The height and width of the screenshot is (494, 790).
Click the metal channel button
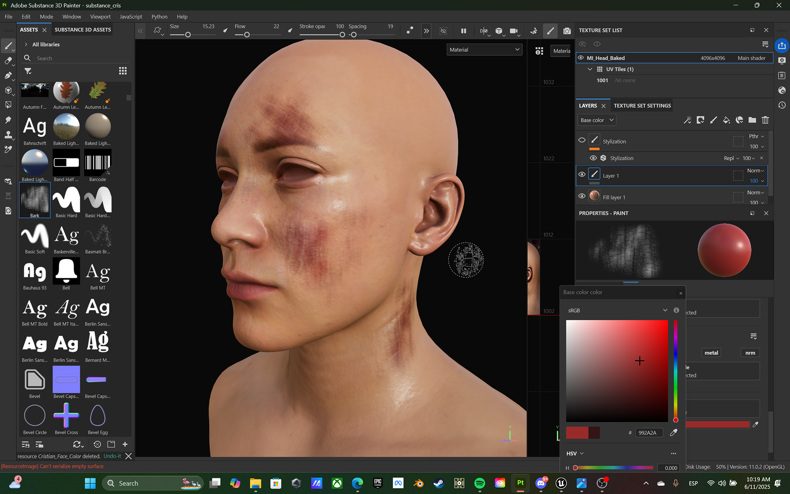pos(711,353)
